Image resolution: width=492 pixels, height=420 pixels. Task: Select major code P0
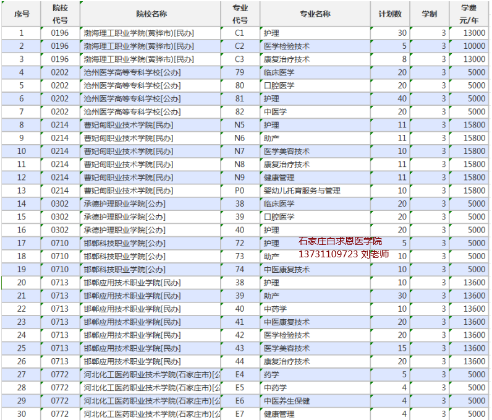240,191
